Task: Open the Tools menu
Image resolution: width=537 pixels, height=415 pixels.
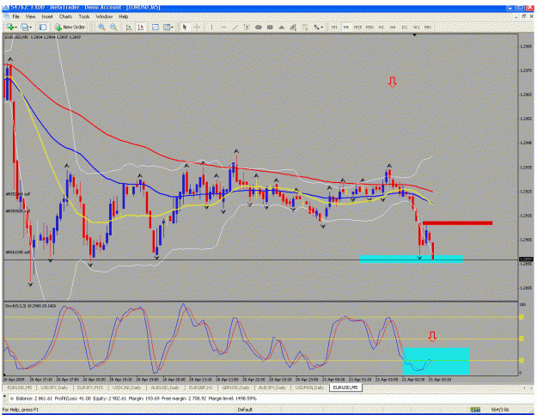Action: pyautogui.click(x=84, y=16)
